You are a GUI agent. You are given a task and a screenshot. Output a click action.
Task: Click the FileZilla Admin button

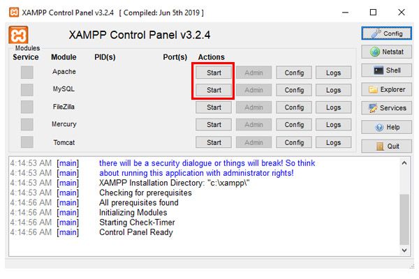254,107
